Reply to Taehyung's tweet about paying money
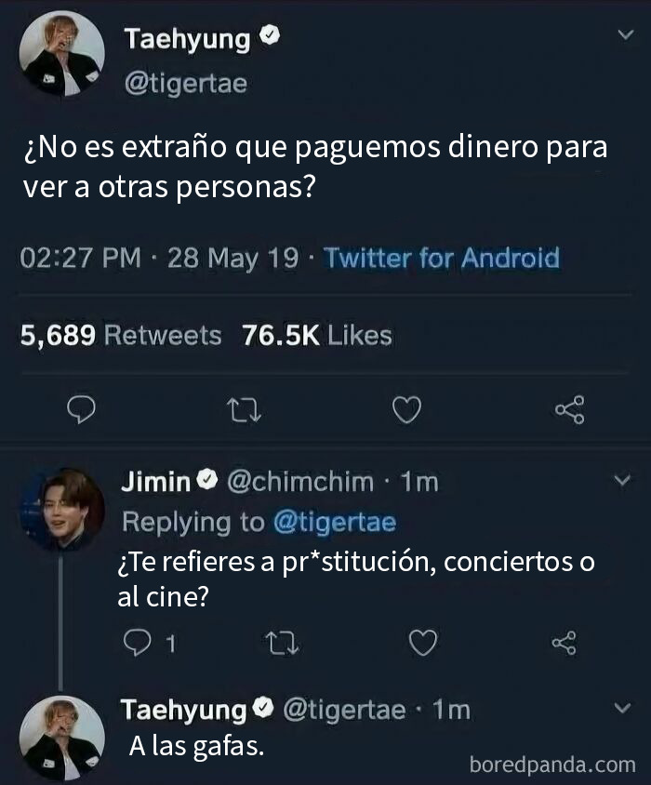 click(x=83, y=407)
